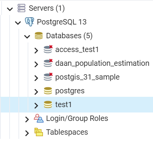Select the postgres database label
Screen dimensions: 153x145
pyautogui.click(x=70, y=91)
